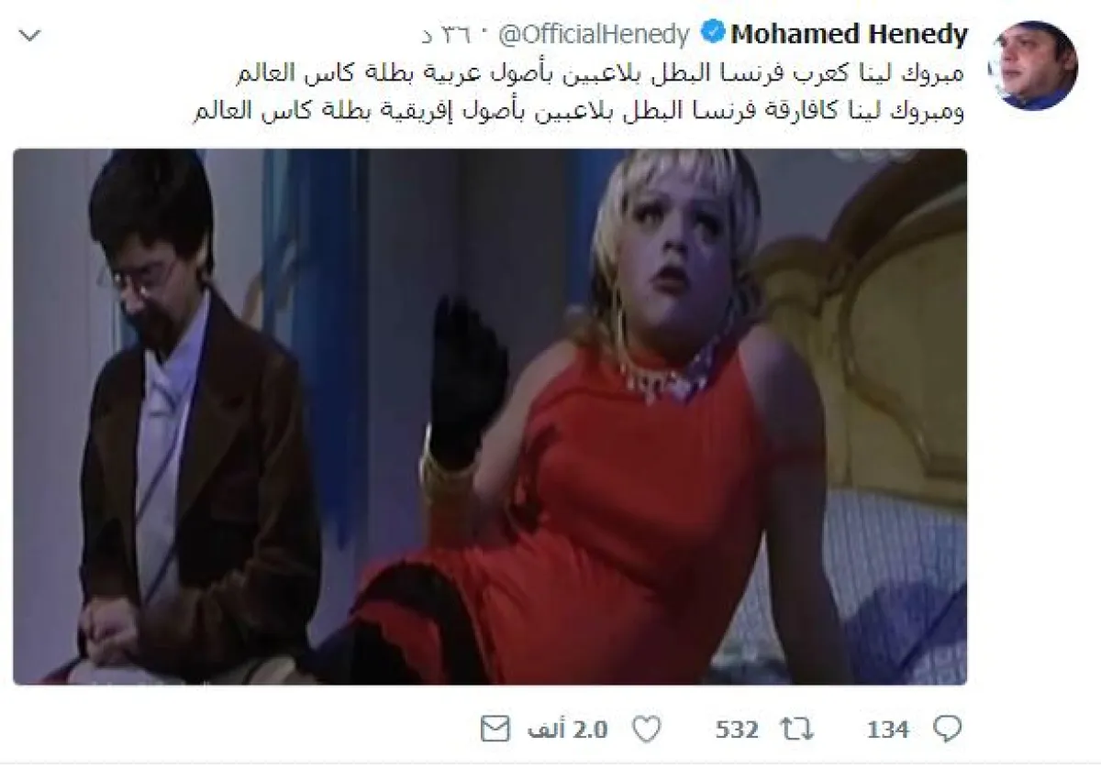The width and height of the screenshot is (1101, 768).
Task: Open the Mohamed Henedy display name link
Action: point(850,35)
